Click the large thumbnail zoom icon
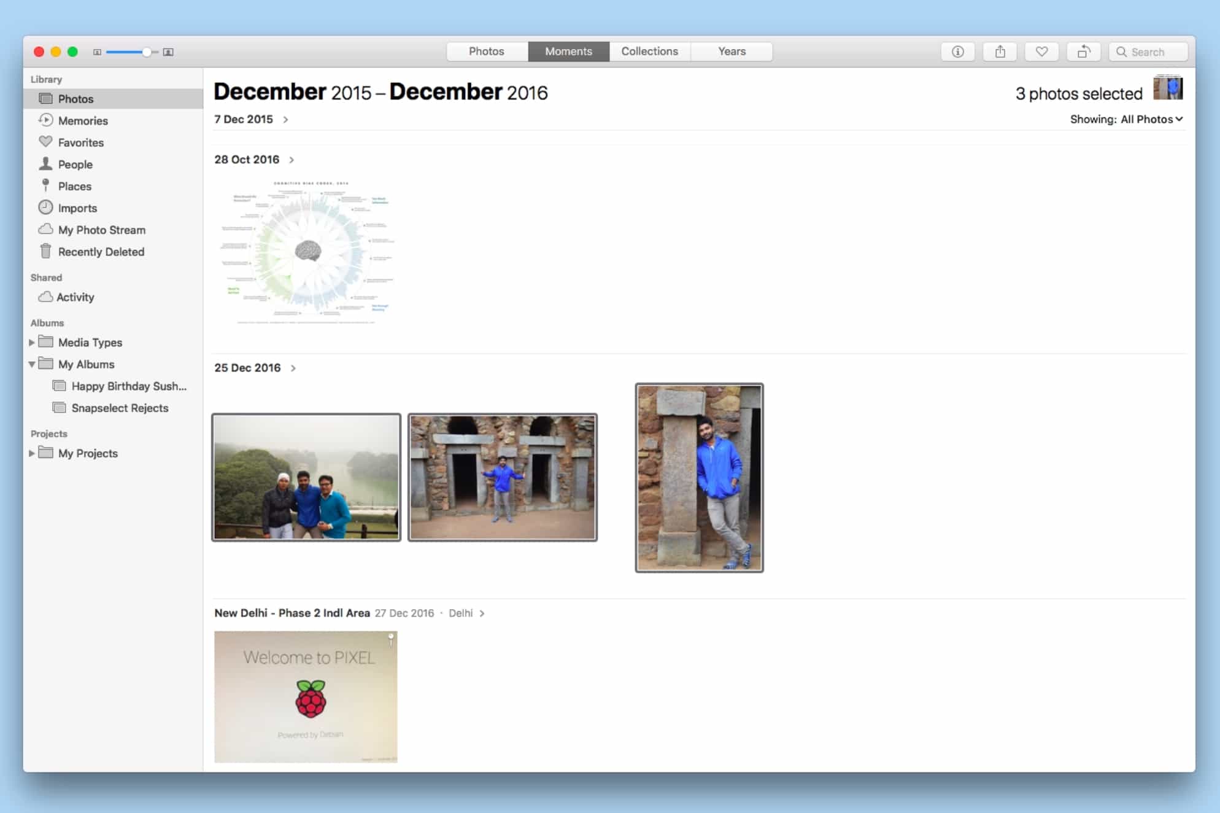The image size is (1220, 813). pyautogui.click(x=168, y=52)
